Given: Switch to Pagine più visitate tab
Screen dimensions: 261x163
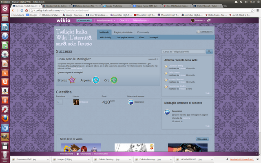Looking at the screenshot, I should click(x=123, y=32).
